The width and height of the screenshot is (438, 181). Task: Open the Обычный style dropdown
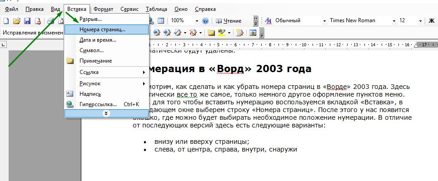click(324, 21)
